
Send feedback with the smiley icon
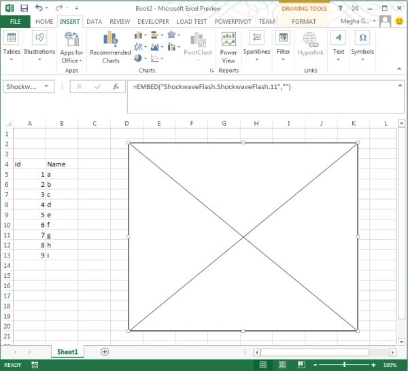pyautogui.click(x=399, y=21)
